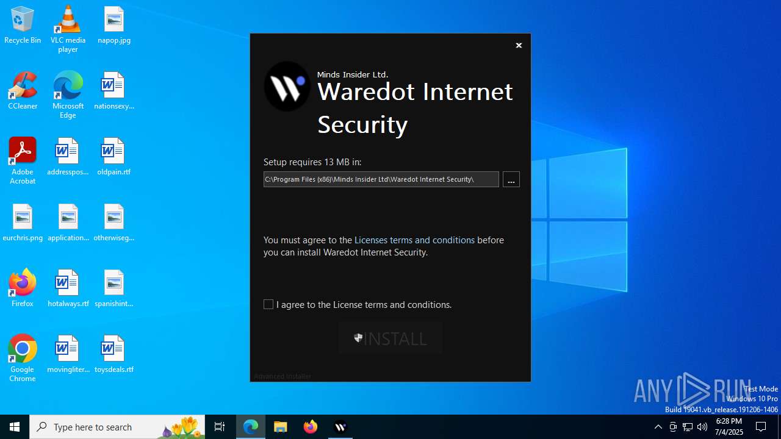Image resolution: width=781 pixels, height=439 pixels.
Task: Click the 'Minds Insider Ltd.' publisher text
Action: pyautogui.click(x=353, y=74)
